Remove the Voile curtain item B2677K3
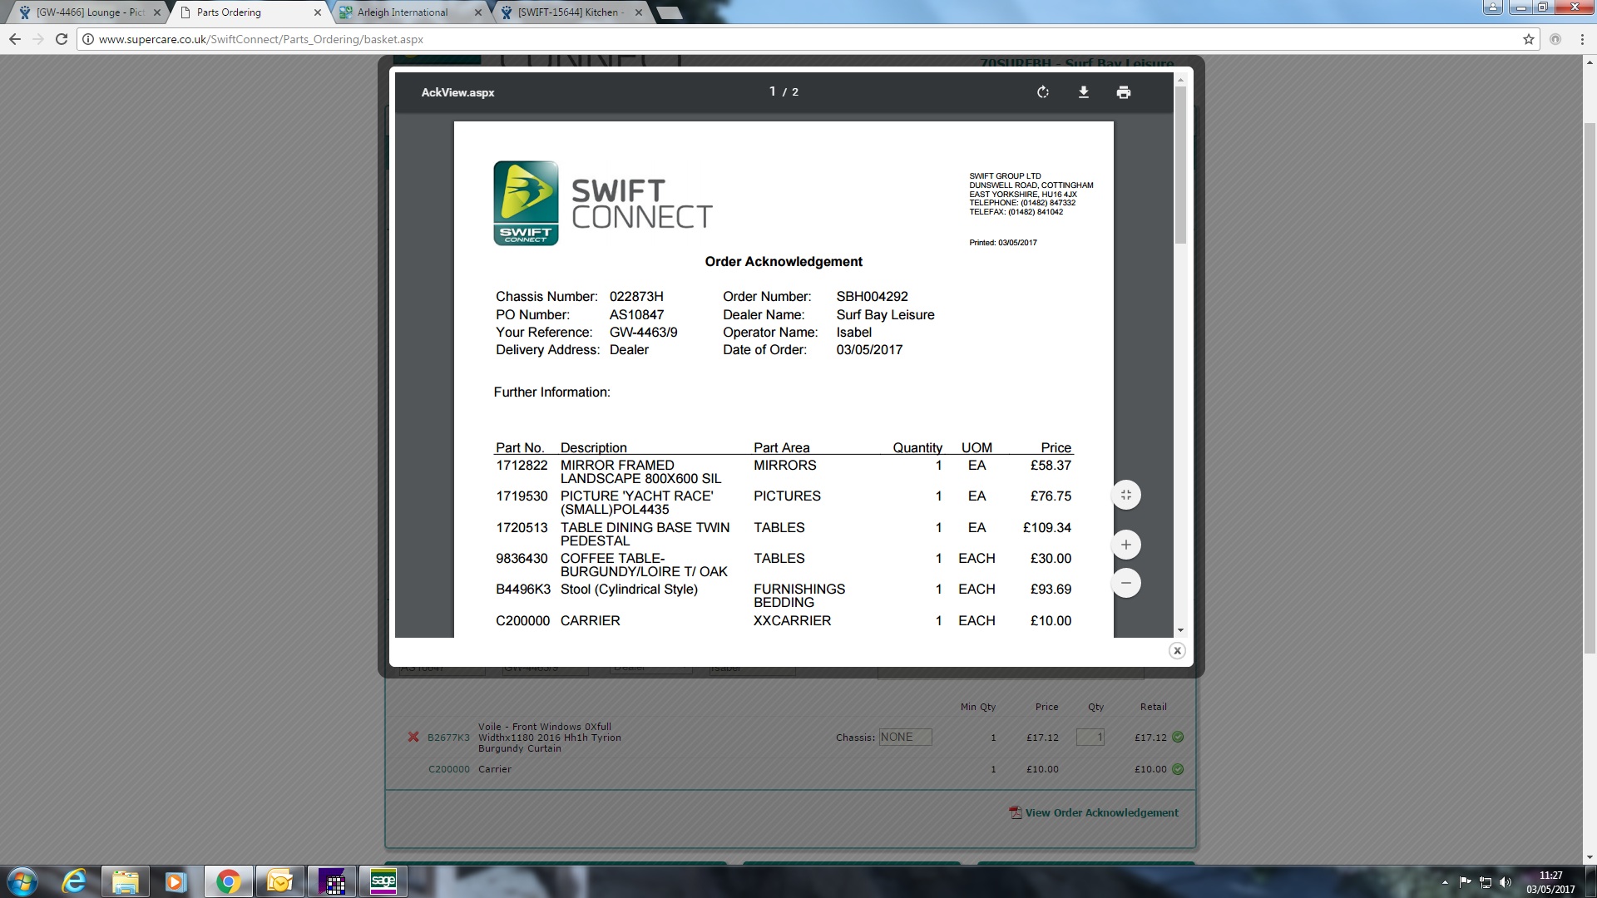Screen dimensions: 1597x898 click(413, 737)
